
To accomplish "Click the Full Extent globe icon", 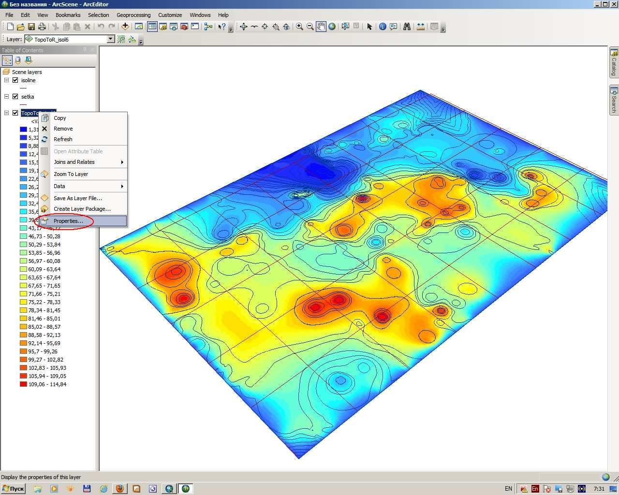I will coord(332,27).
